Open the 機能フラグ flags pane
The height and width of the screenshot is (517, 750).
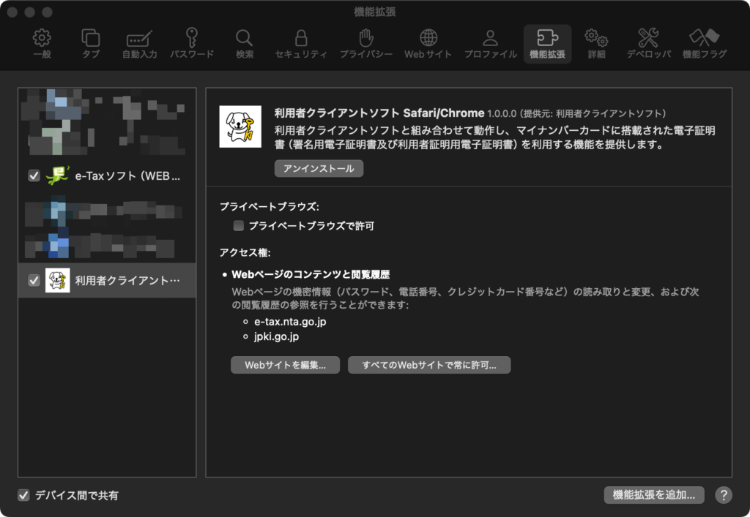tap(705, 44)
